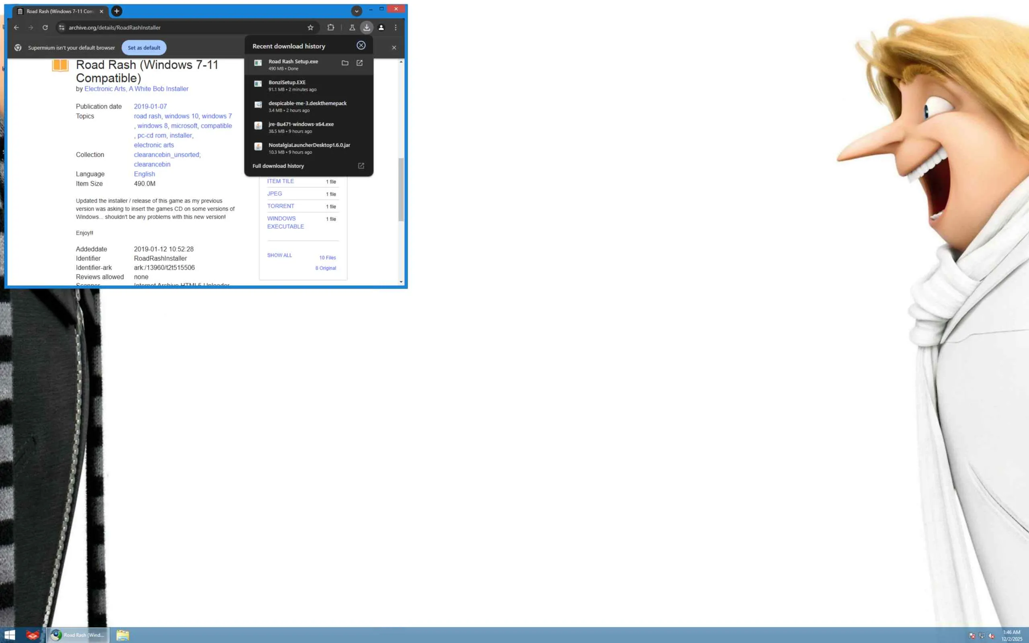Click the downloads toolbar icon

pyautogui.click(x=367, y=28)
